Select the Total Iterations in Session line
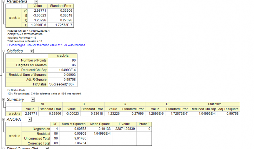 tap(25, 41)
